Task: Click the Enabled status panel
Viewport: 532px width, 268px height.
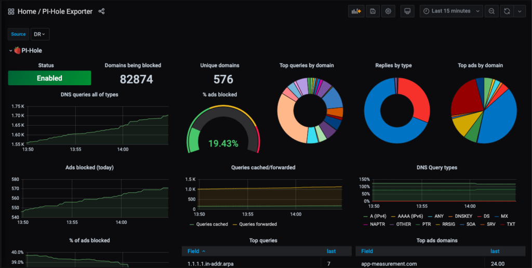Action: point(49,78)
